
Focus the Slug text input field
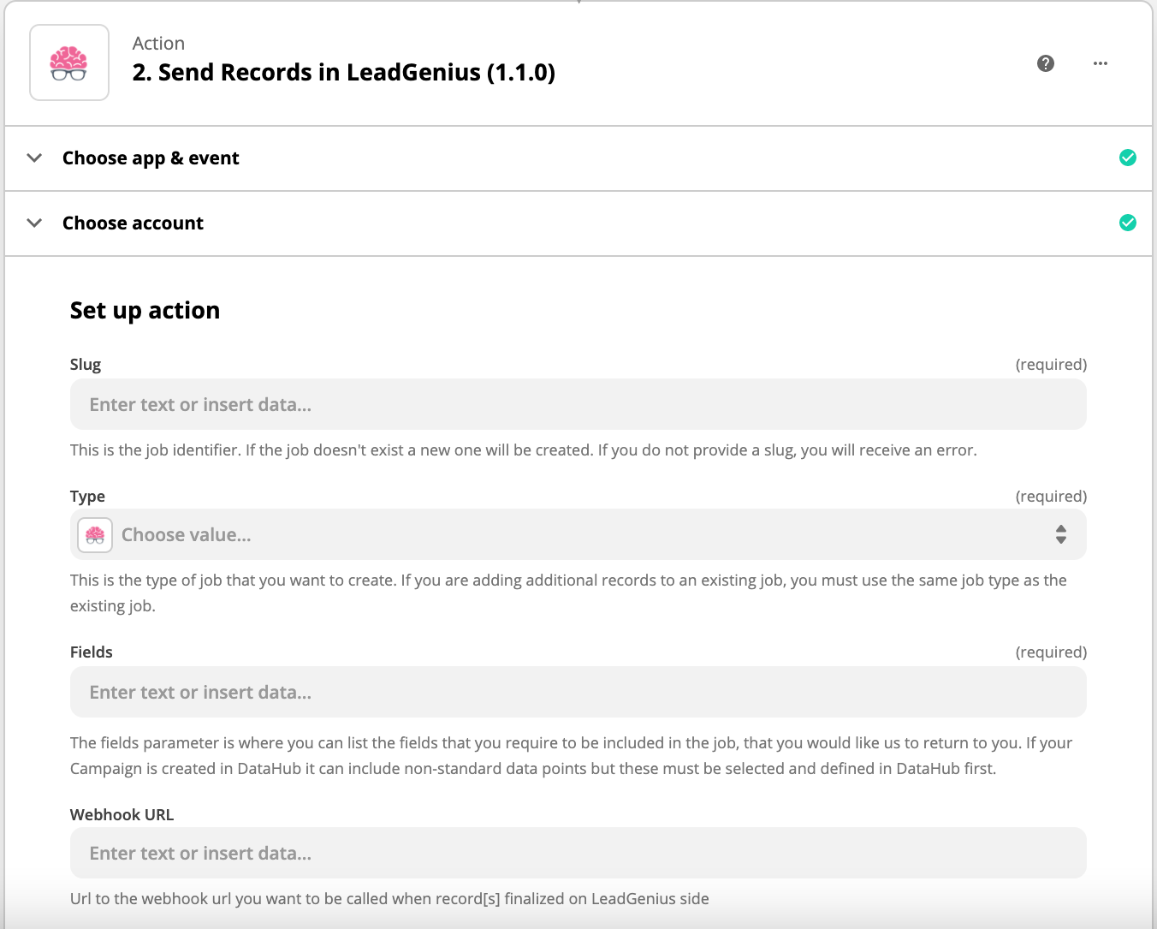point(578,405)
